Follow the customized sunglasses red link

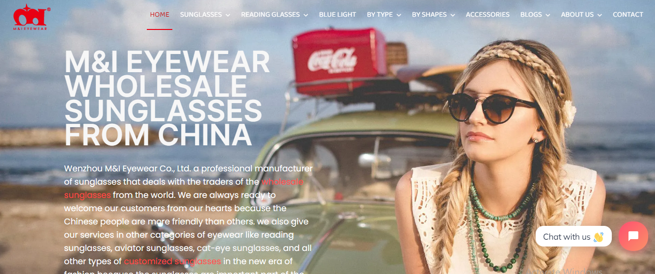coord(172,261)
